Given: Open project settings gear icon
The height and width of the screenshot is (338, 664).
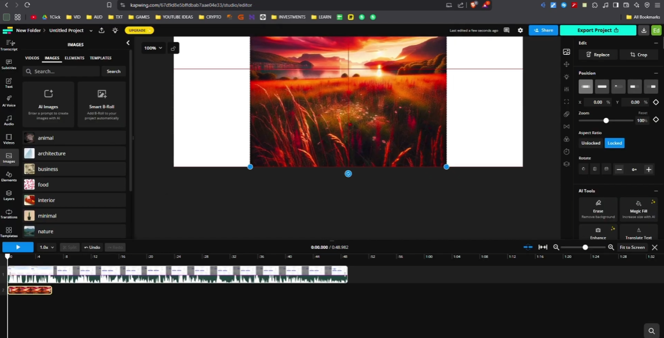Looking at the screenshot, I should point(520,30).
